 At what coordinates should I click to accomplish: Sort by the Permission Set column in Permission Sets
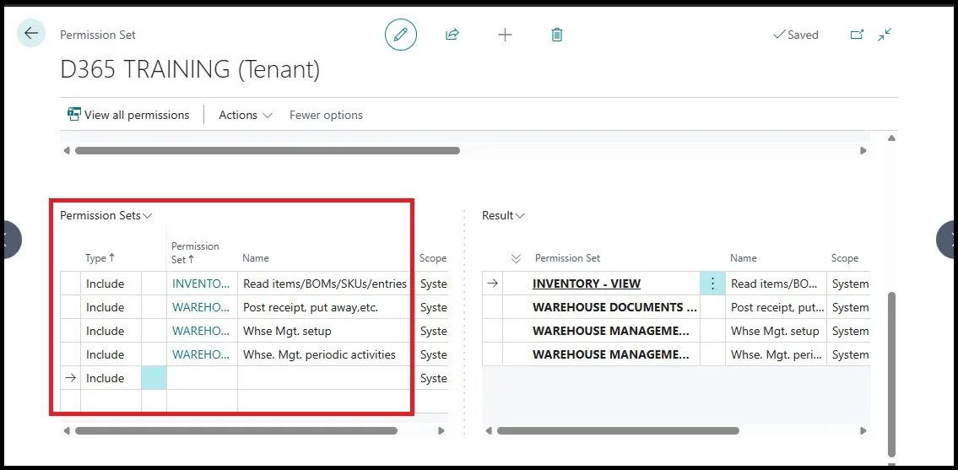click(196, 252)
